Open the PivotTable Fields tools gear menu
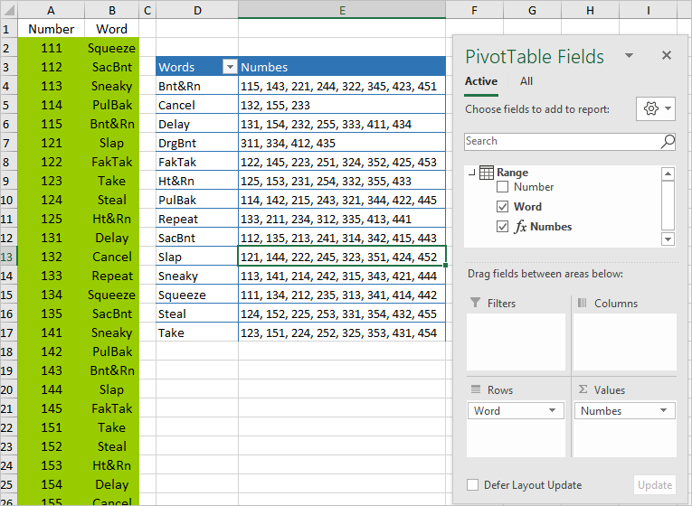 tap(656, 108)
